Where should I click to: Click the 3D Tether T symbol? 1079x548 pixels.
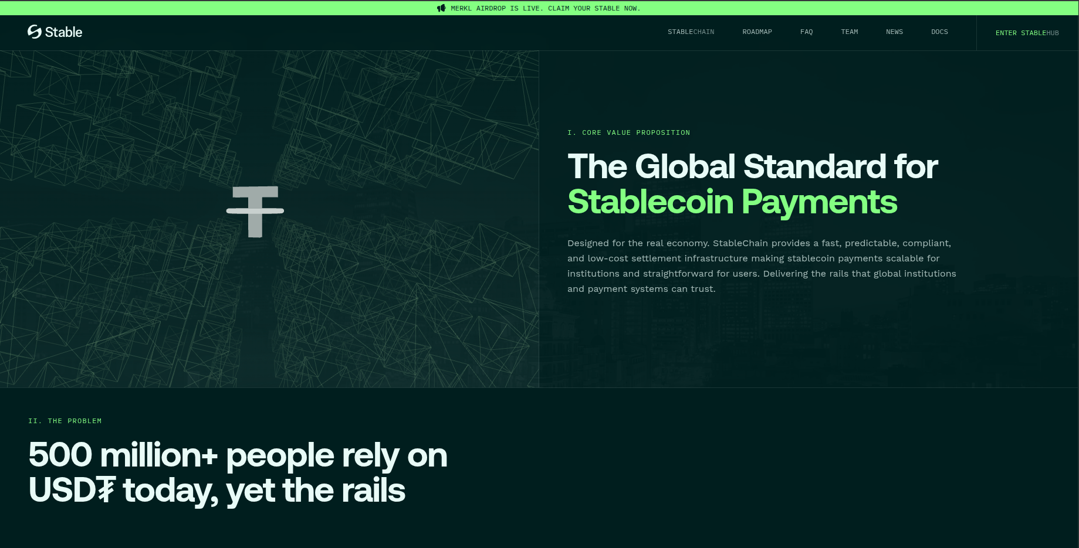pos(255,211)
